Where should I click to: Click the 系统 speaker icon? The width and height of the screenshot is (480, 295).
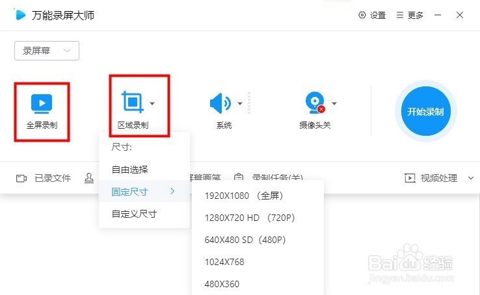tap(220, 103)
